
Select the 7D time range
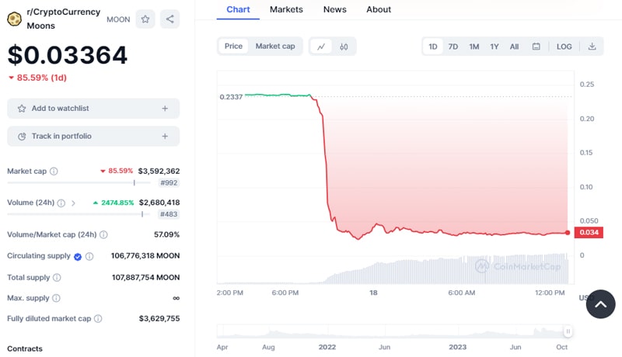click(453, 47)
